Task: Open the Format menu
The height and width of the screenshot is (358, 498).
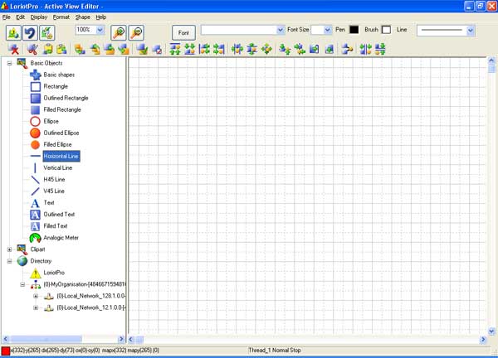Action: pyautogui.click(x=61, y=17)
